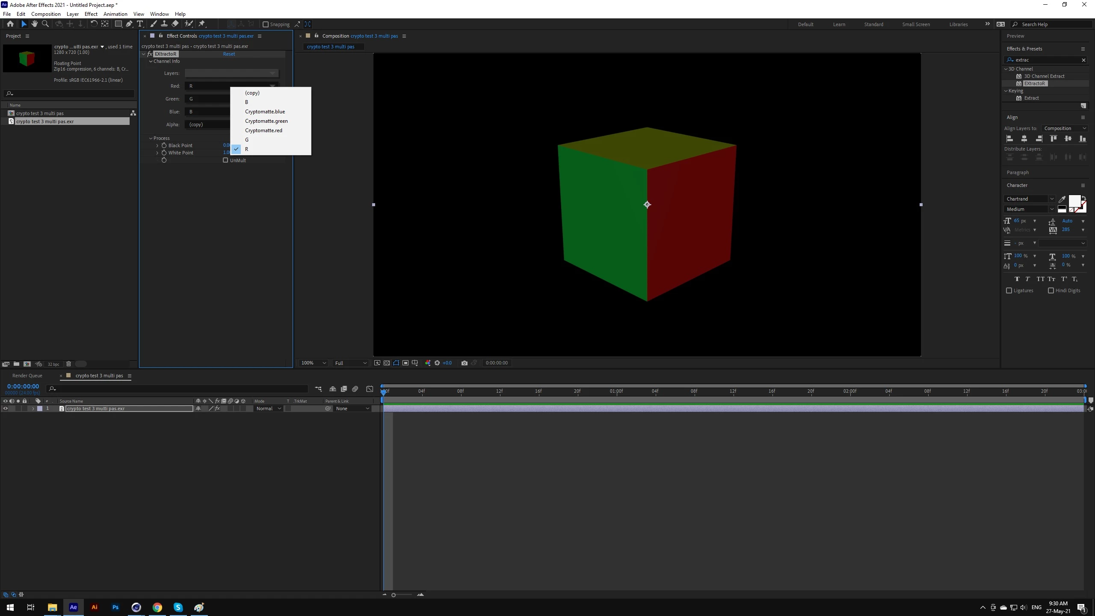The width and height of the screenshot is (1095, 616).
Task: Select the Zoom tool magnifier
Action: click(x=45, y=24)
